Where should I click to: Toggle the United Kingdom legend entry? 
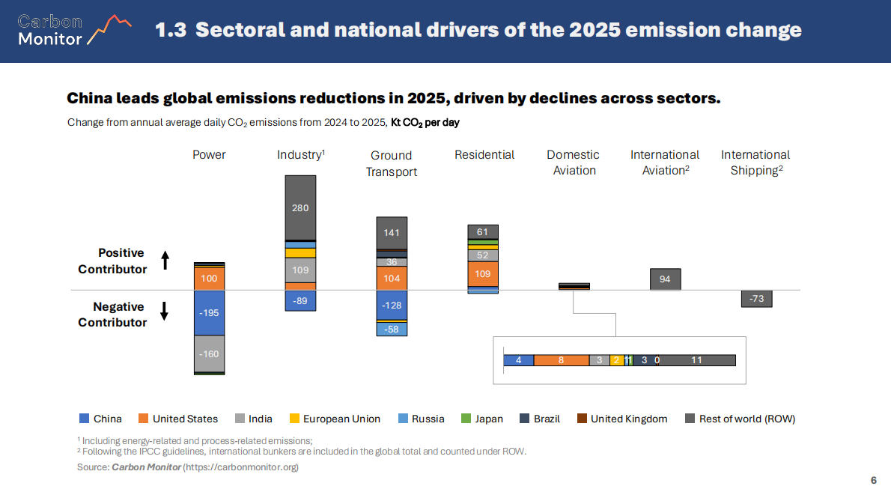point(622,419)
